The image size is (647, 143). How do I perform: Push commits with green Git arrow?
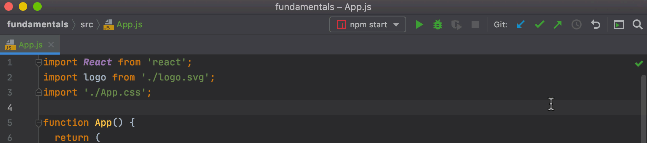pyautogui.click(x=557, y=24)
